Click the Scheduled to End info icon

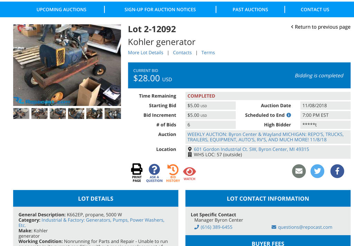click(x=289, y=115)
